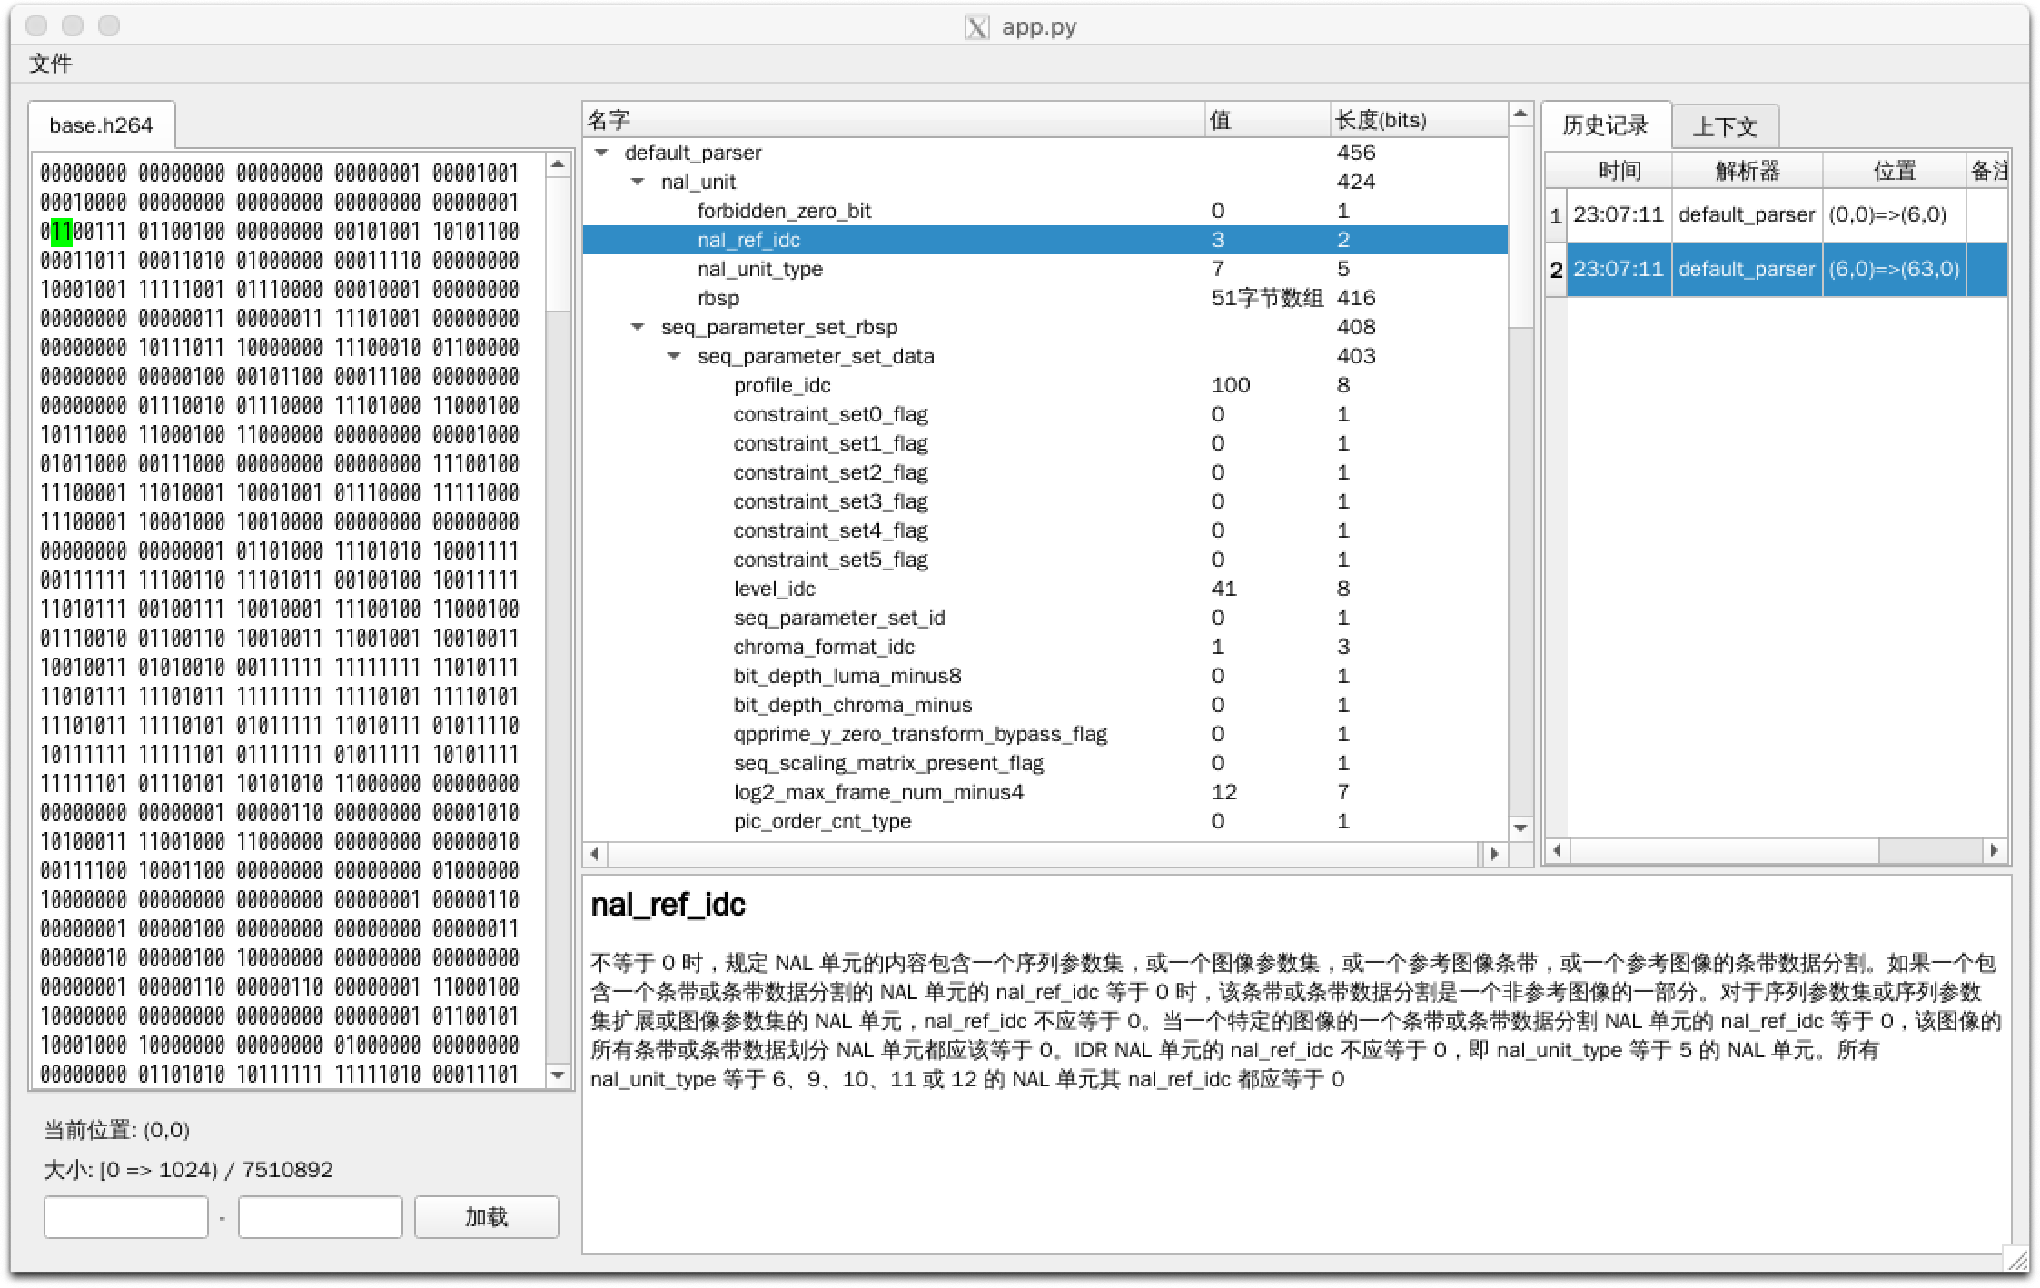Viewport: 2040px width, 1288px height.
Task: Collapse the seq_parameter_set_rbsp node
Action: [x=638, y=327]
